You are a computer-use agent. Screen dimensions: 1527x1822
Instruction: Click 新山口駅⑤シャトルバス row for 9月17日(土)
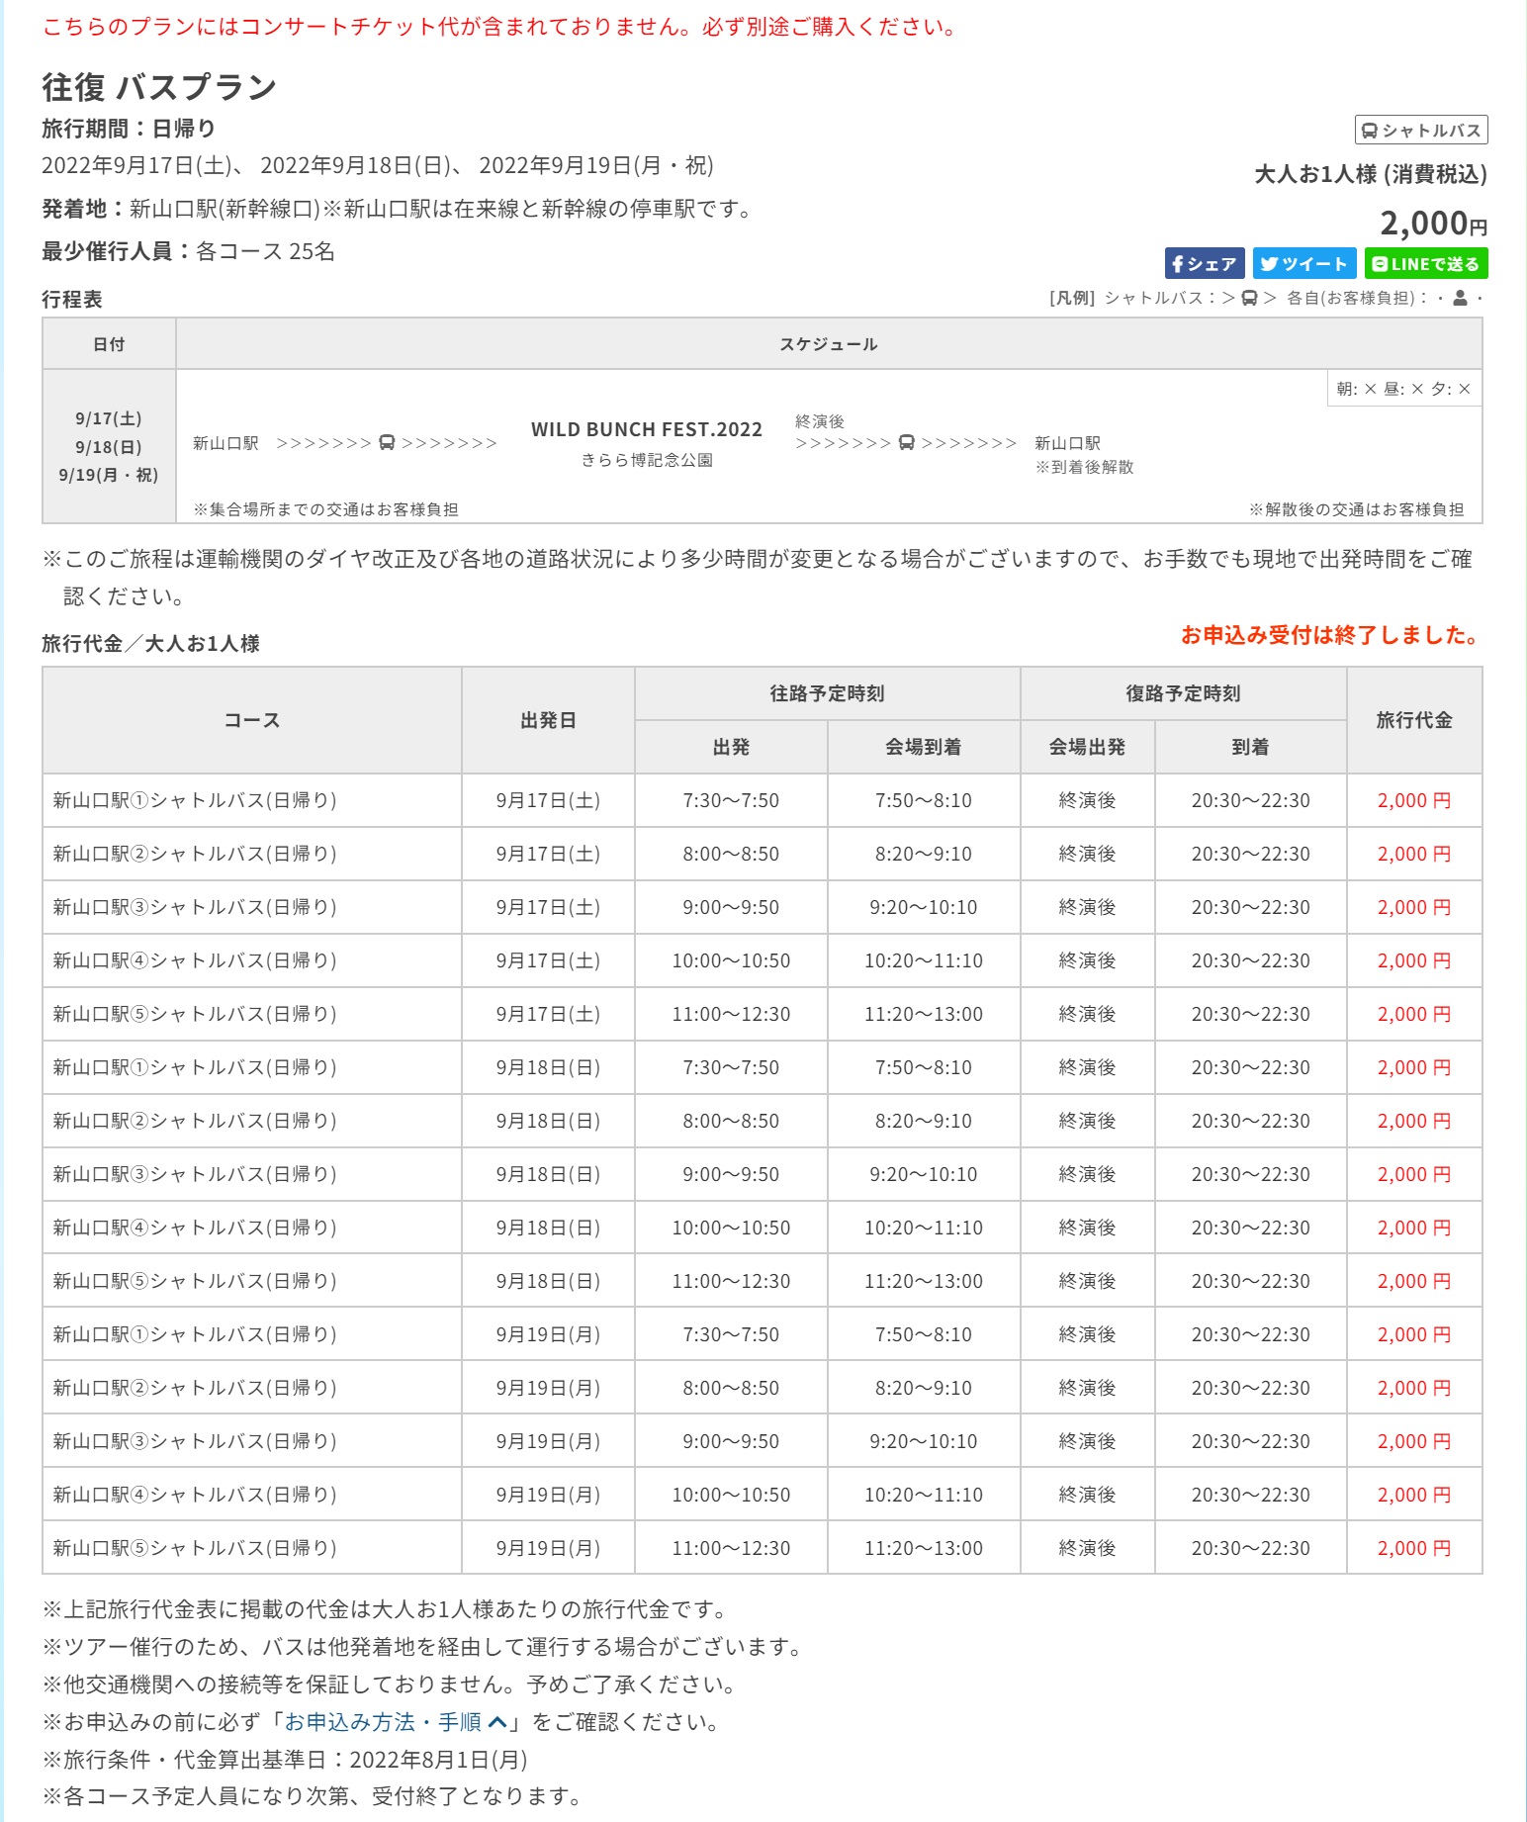point(763,1014)
